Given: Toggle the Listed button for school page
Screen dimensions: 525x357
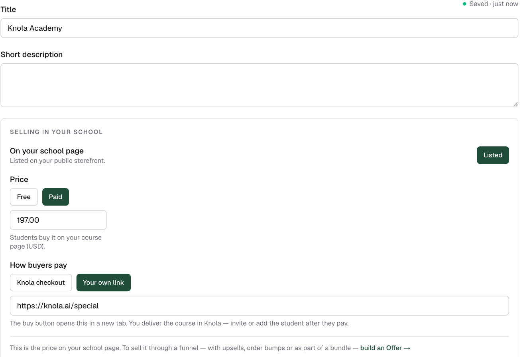Looking at the screenshot, I should [493, 155].
